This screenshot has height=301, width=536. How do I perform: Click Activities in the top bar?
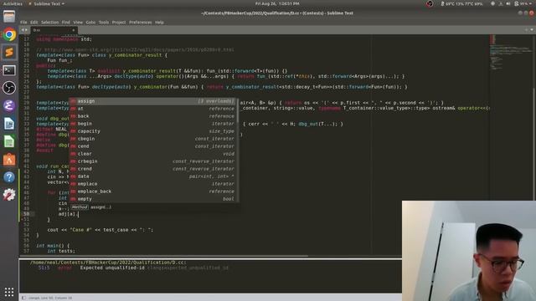click(x=13, y=3)
